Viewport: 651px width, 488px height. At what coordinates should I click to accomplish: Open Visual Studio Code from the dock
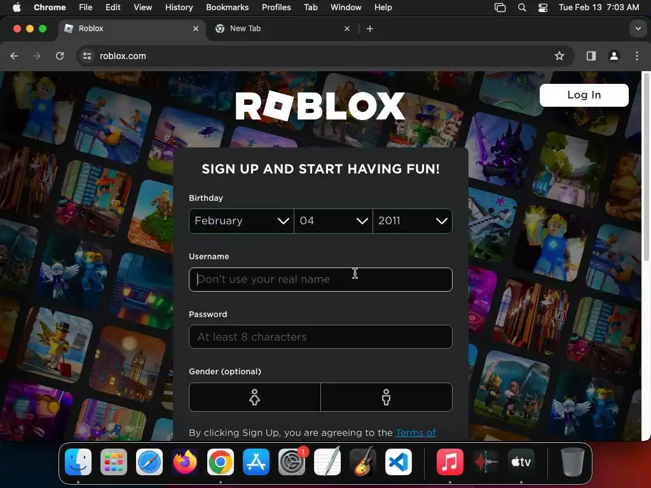pos(399,462)
